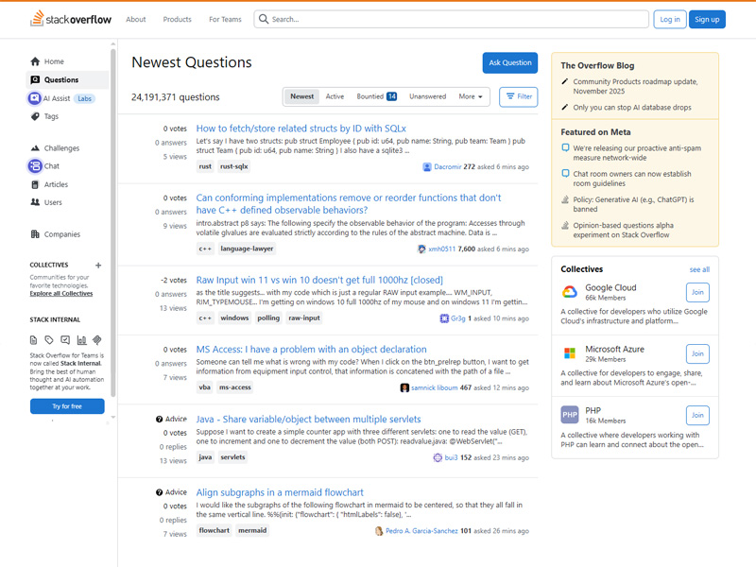Keep Newest sorting selected

(301, 96)
